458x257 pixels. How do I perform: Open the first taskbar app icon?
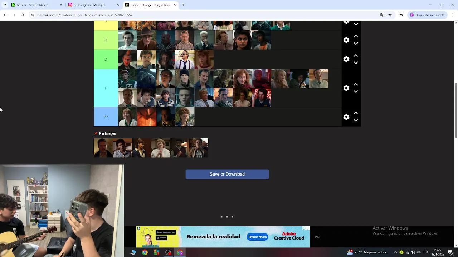pyautogui.click(x=133, y=252)
